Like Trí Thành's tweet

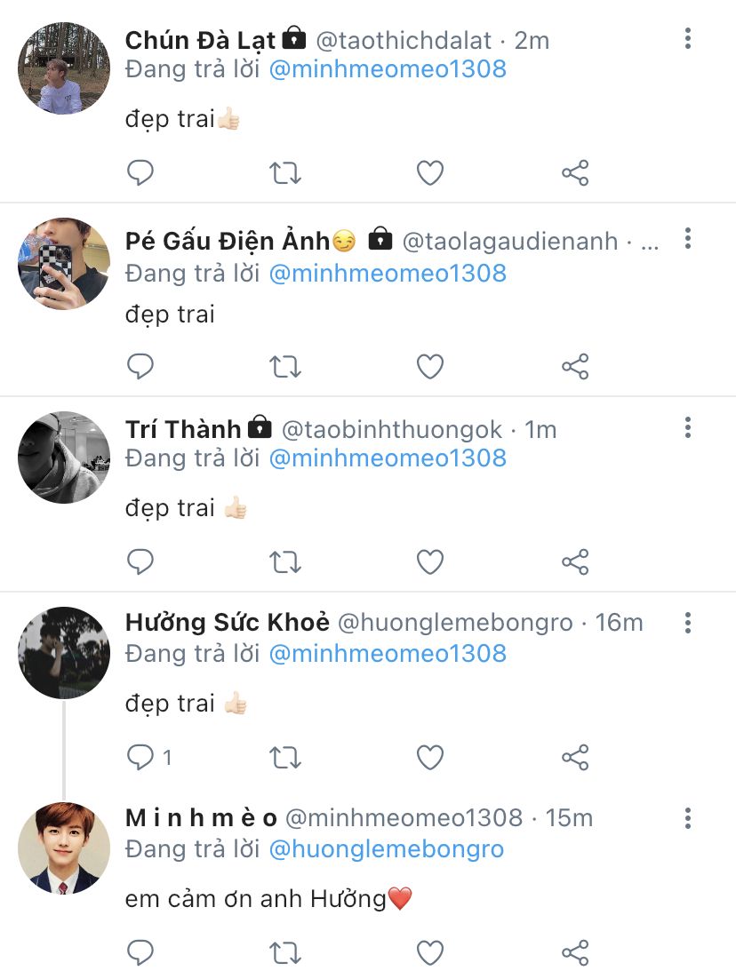click(430, 561)
